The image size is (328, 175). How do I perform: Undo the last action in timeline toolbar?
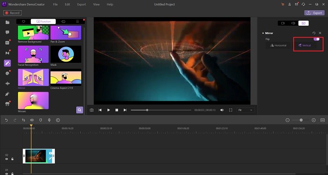point(6,120)
